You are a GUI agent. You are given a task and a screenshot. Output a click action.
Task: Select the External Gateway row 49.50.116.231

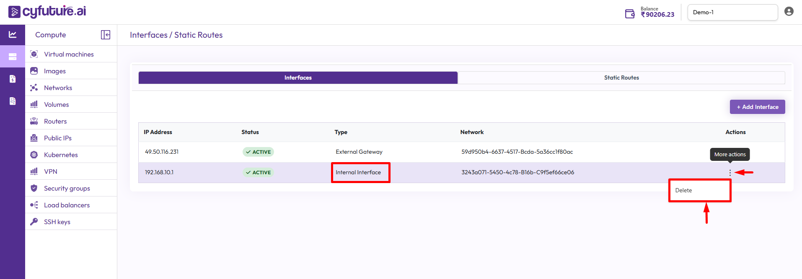point(162,152)
